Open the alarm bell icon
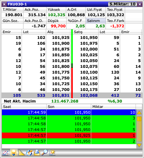The image size is (144, 158). [x=37, y=153]
